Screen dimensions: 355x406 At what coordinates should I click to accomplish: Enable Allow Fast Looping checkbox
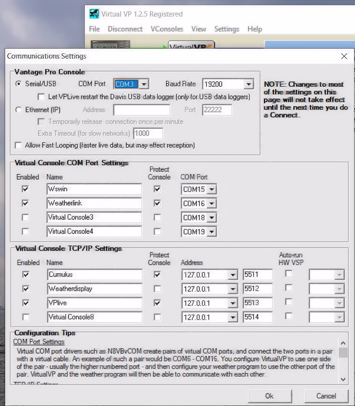(x=19, y=145)
